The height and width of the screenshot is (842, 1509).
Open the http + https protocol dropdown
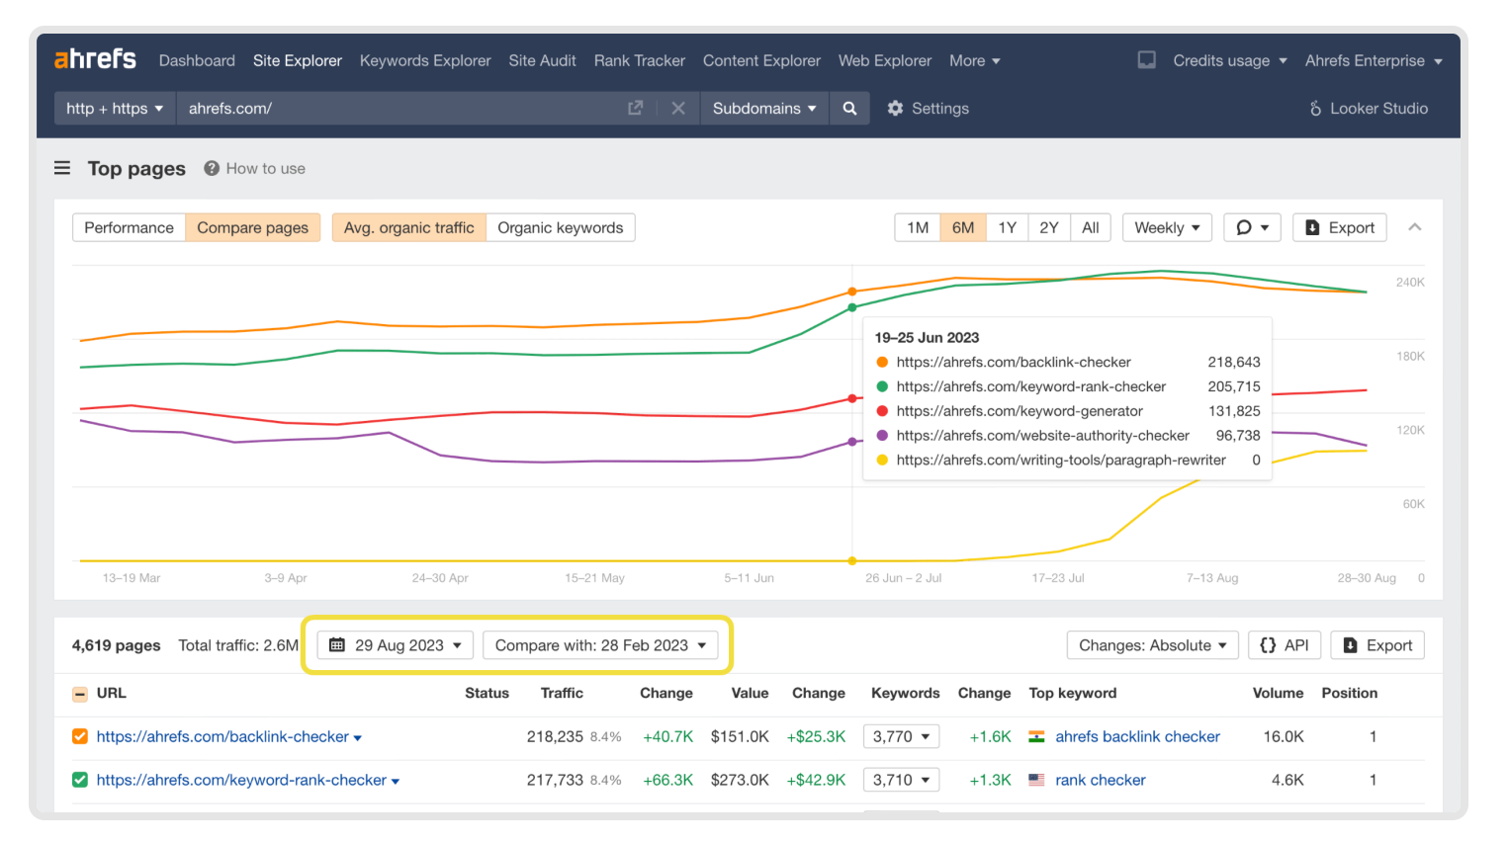click(x=115, y=108)
